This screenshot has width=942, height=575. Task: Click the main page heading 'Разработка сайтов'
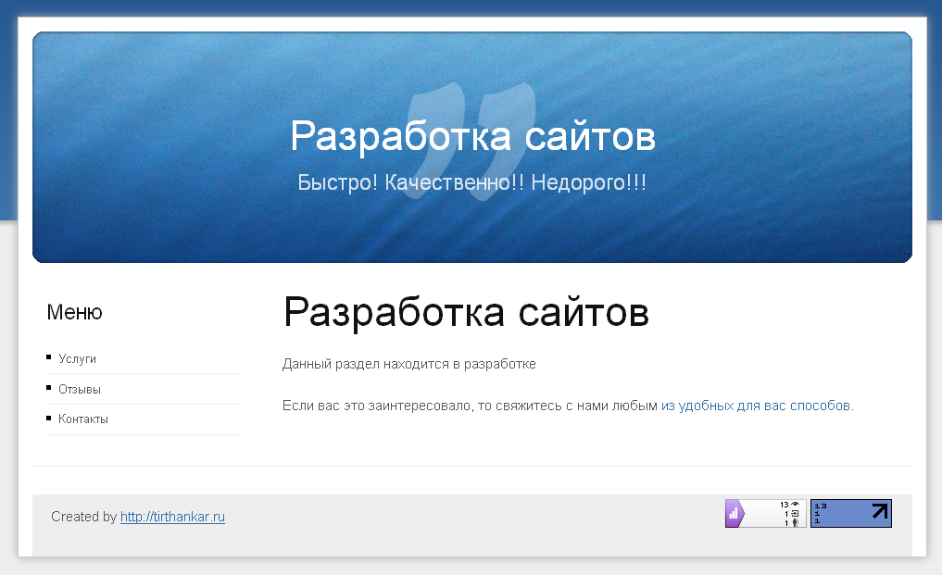[466, 313]
